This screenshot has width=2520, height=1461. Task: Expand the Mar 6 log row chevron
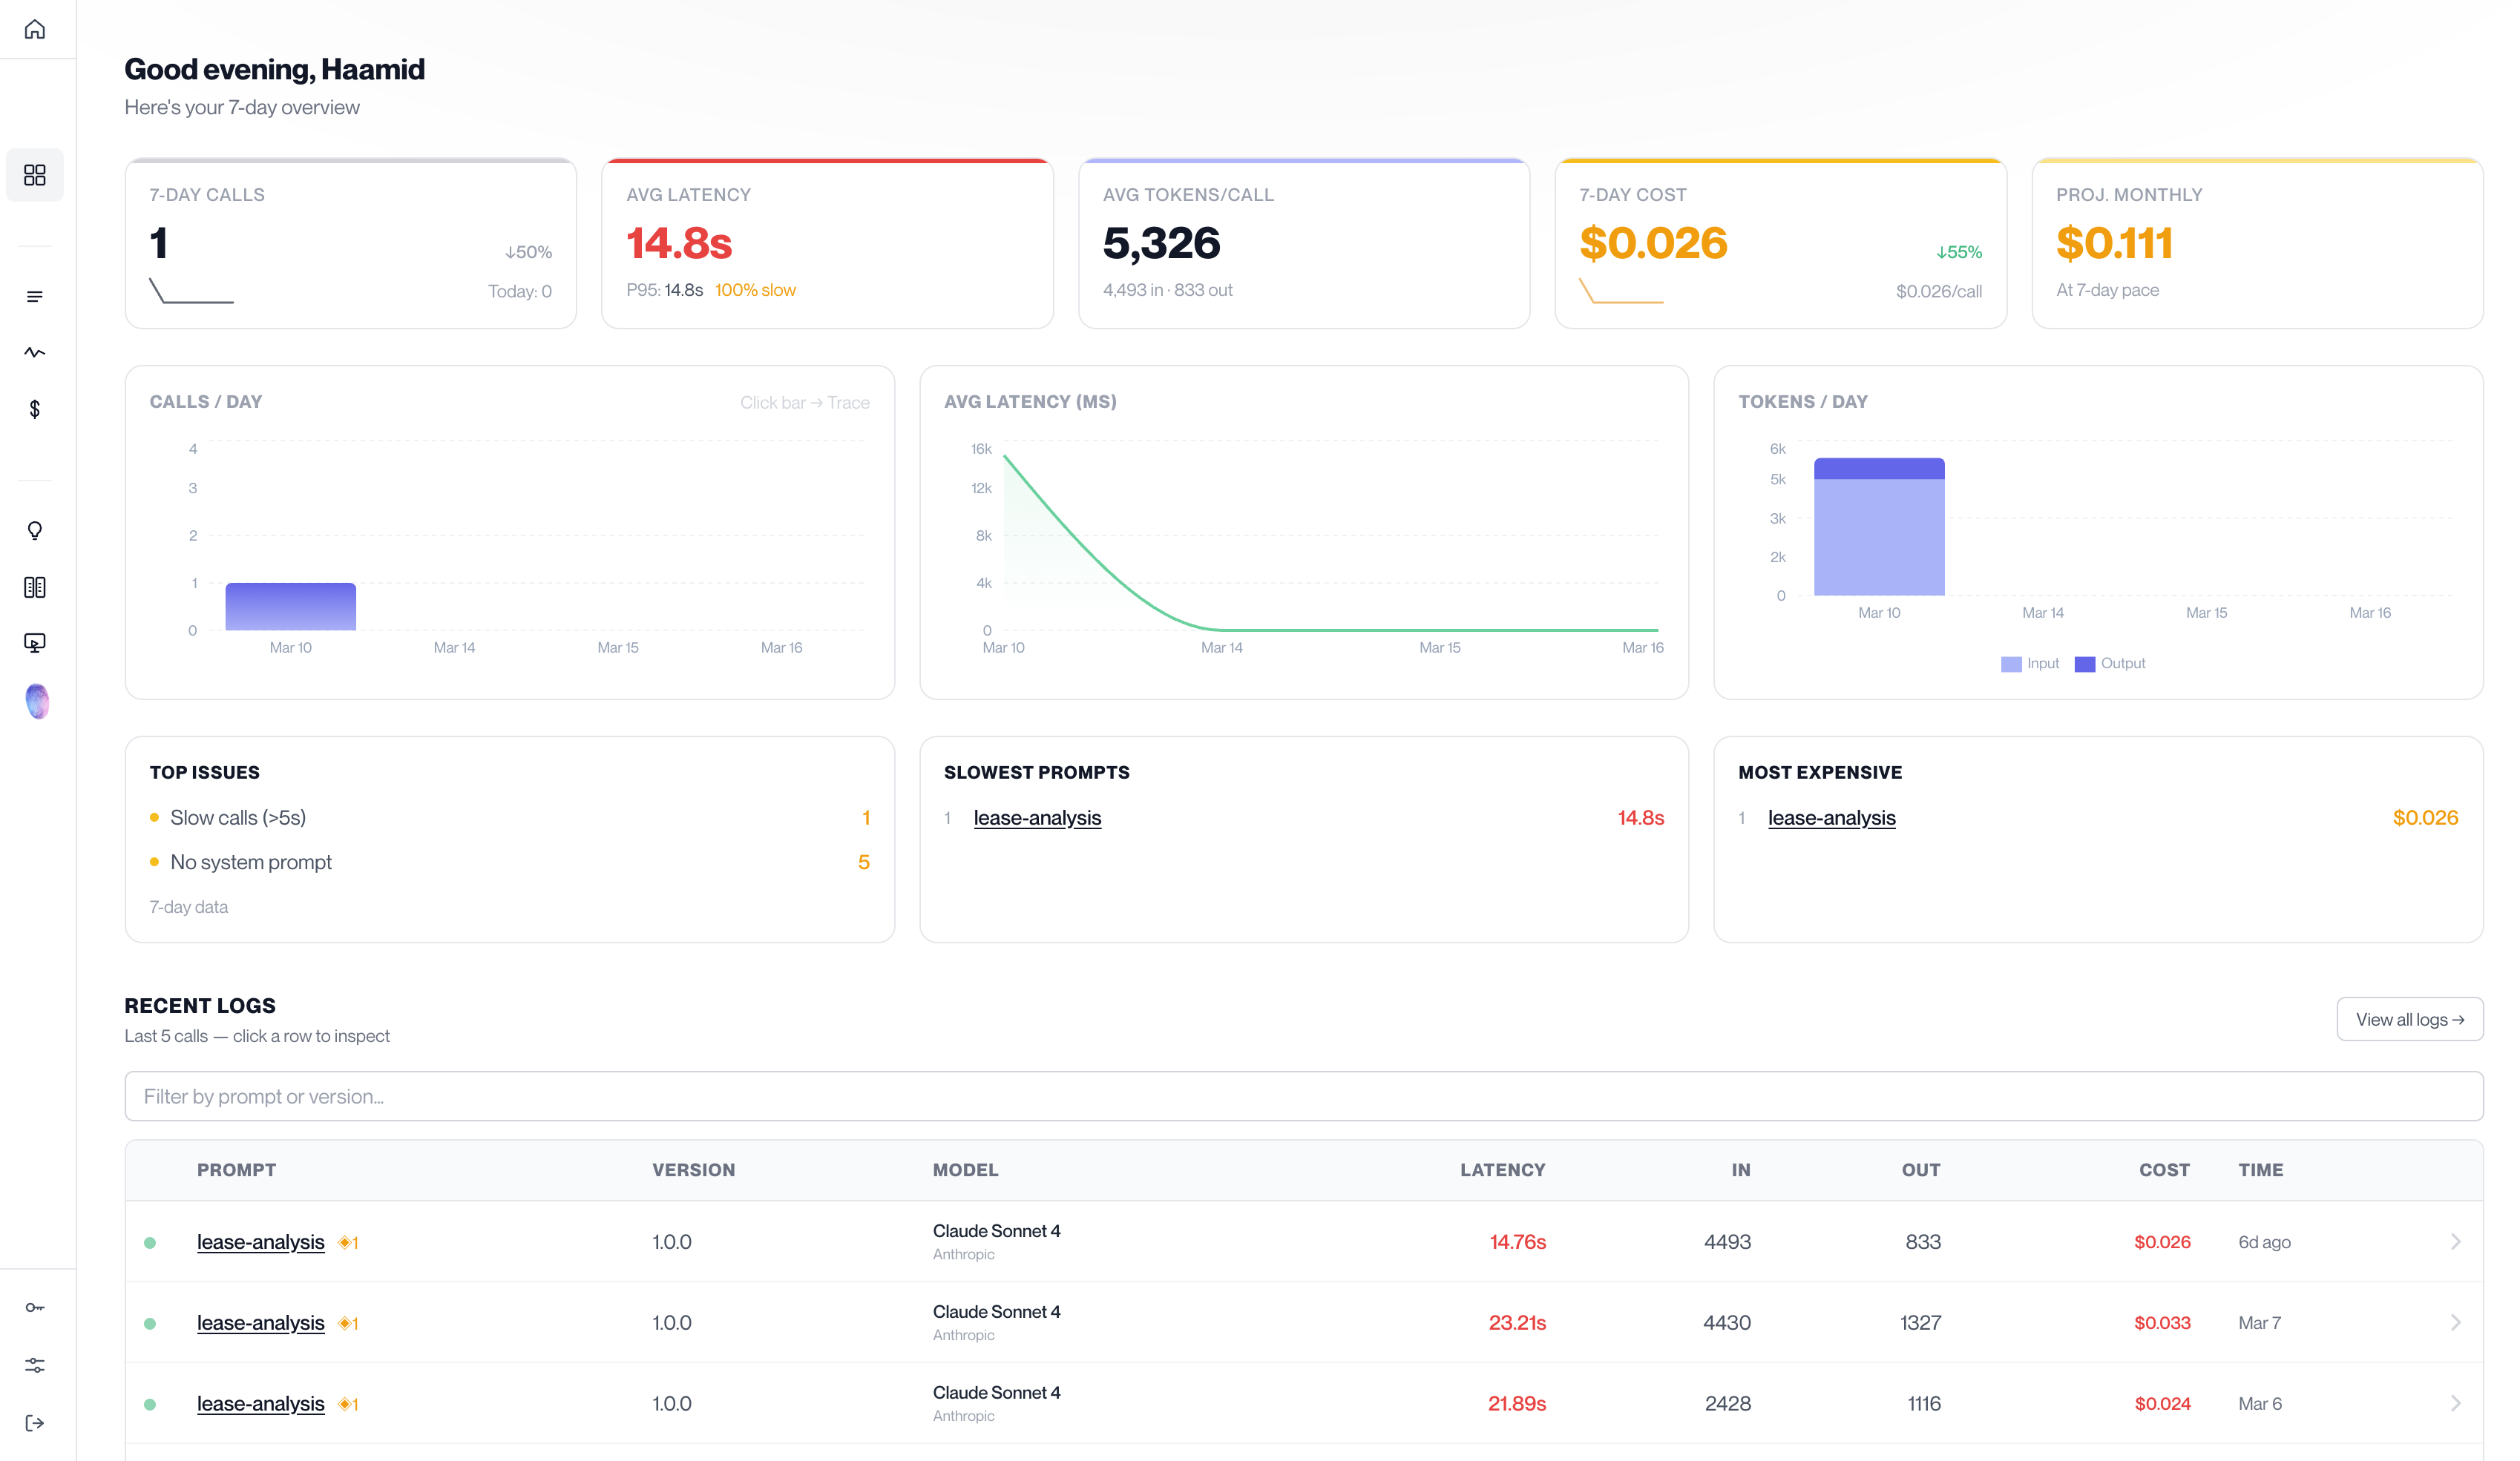point(2456,1403)
